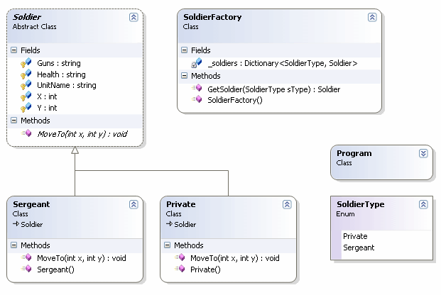Collapse the SoldierFactory Methods compartment
The image size is (441, 295).
click(x=185, y=76)
